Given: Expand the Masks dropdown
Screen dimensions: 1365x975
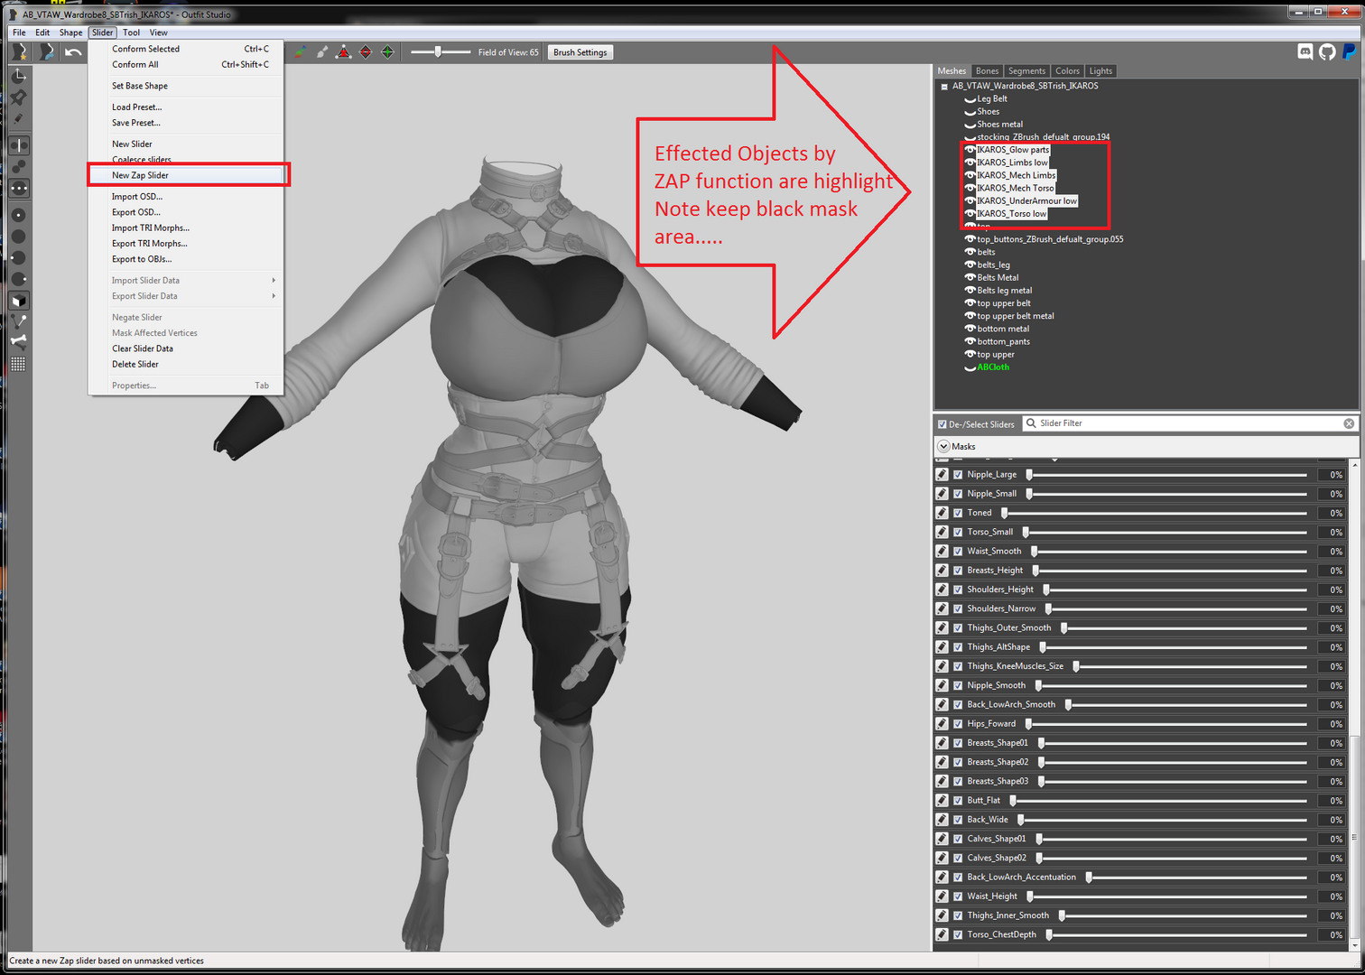Looking at the screenshot, I should 943,447.
